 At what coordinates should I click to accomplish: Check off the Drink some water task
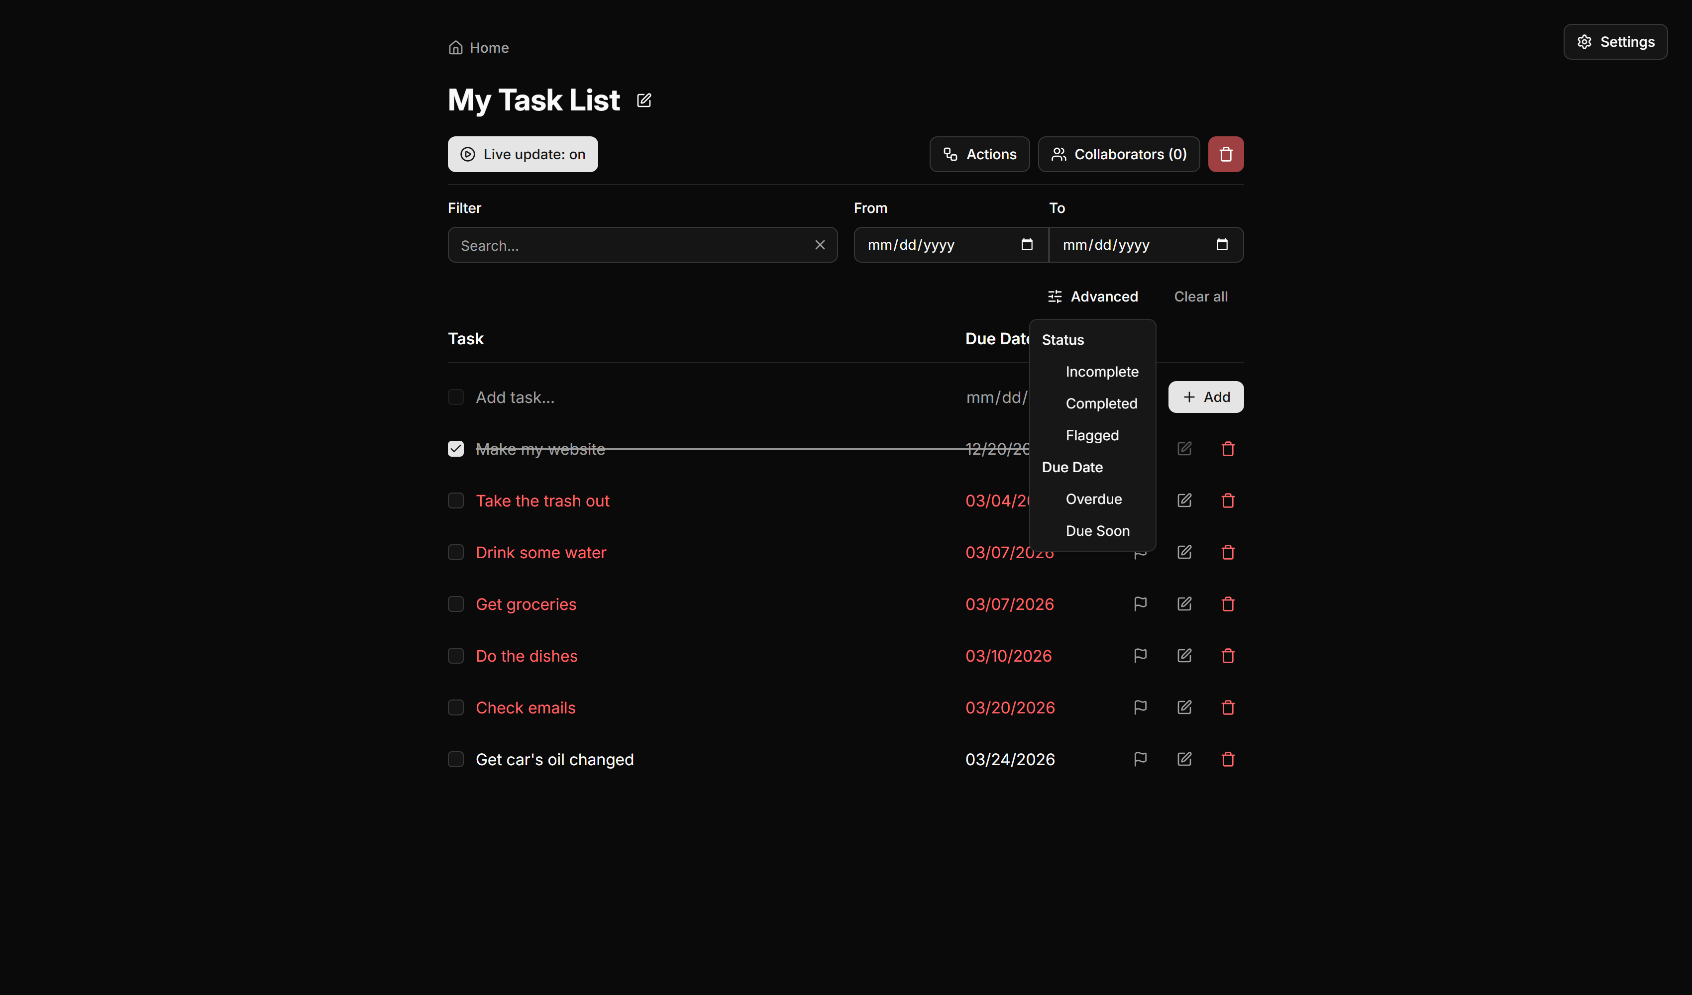pos(456,552)
